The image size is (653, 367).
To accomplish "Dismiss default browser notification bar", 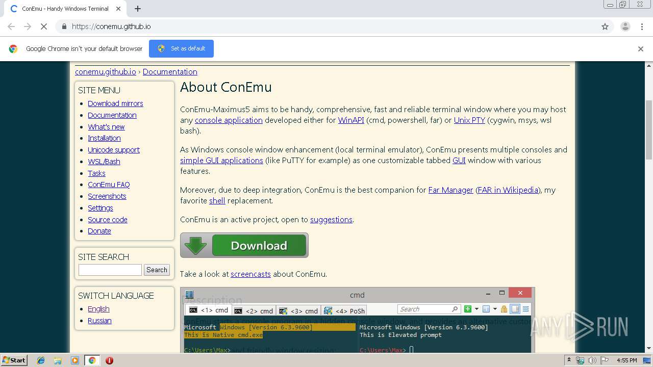I will 641,49.
